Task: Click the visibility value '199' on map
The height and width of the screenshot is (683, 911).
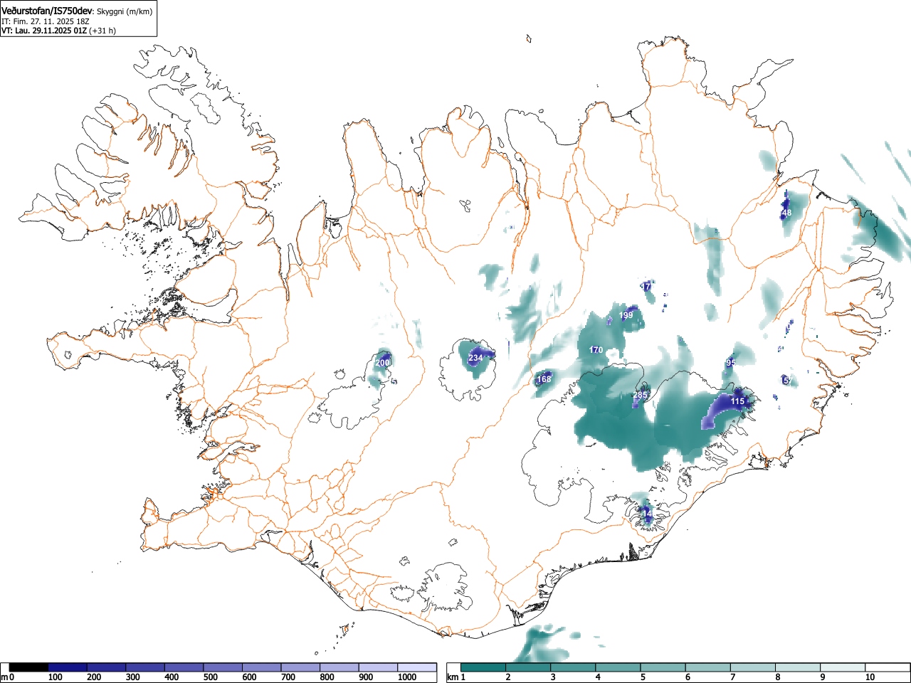Action: coord(626,315)
